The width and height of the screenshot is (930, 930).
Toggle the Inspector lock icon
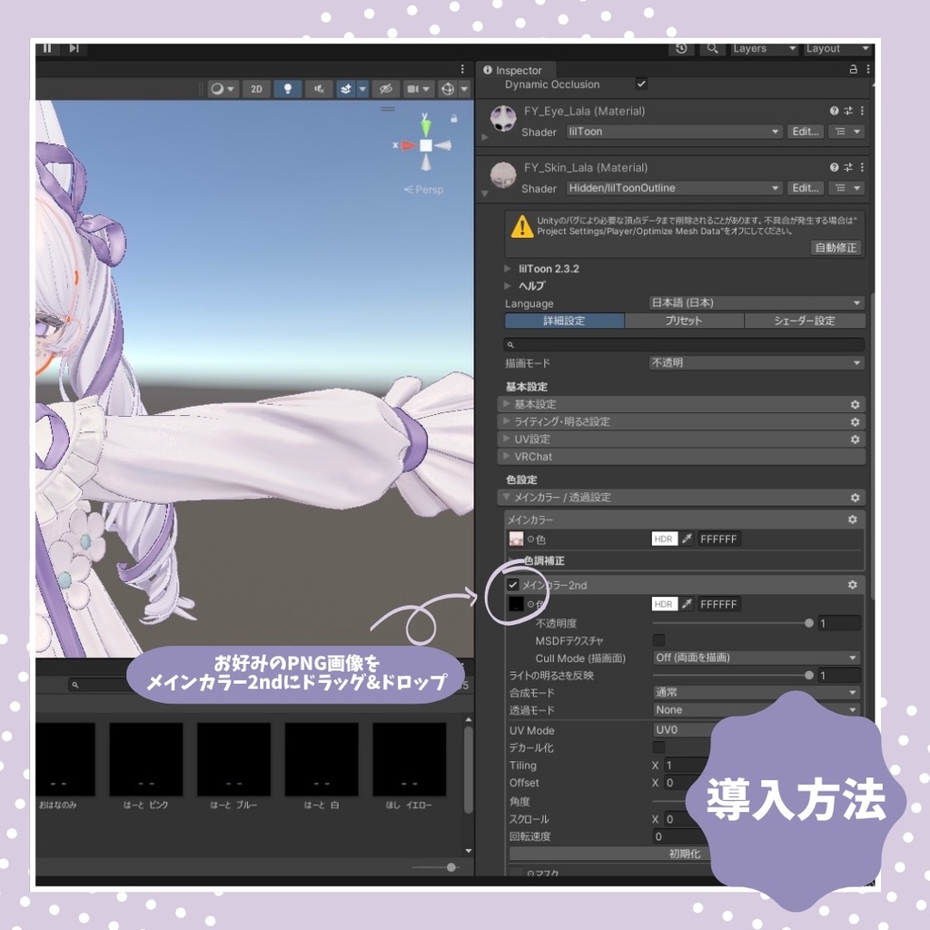point(853,69)
